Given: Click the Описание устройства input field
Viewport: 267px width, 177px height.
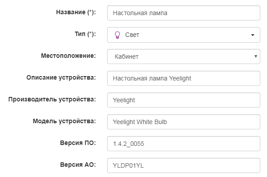Looking at the screenshot, I should [184, 78].
